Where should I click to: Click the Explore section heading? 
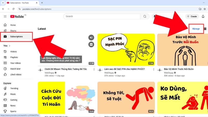(x=7, y=83)
